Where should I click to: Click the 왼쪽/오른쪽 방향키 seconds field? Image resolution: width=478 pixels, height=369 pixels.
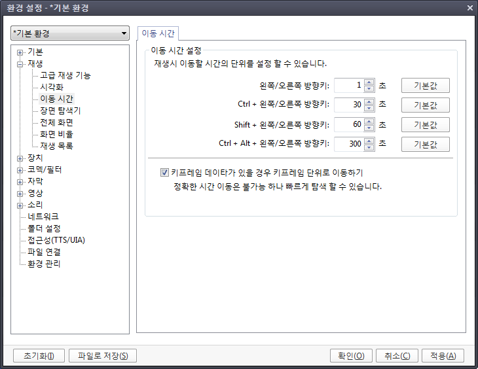tap(349, 85)
